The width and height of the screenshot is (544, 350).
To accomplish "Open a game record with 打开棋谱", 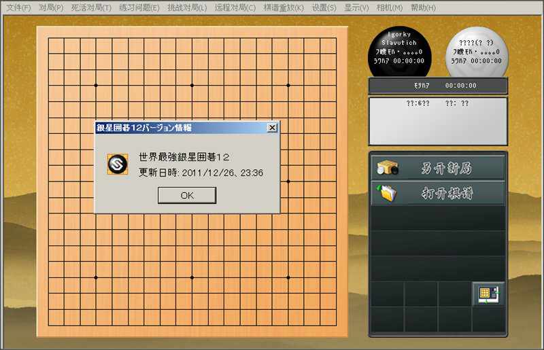I will tap(437, 193).
